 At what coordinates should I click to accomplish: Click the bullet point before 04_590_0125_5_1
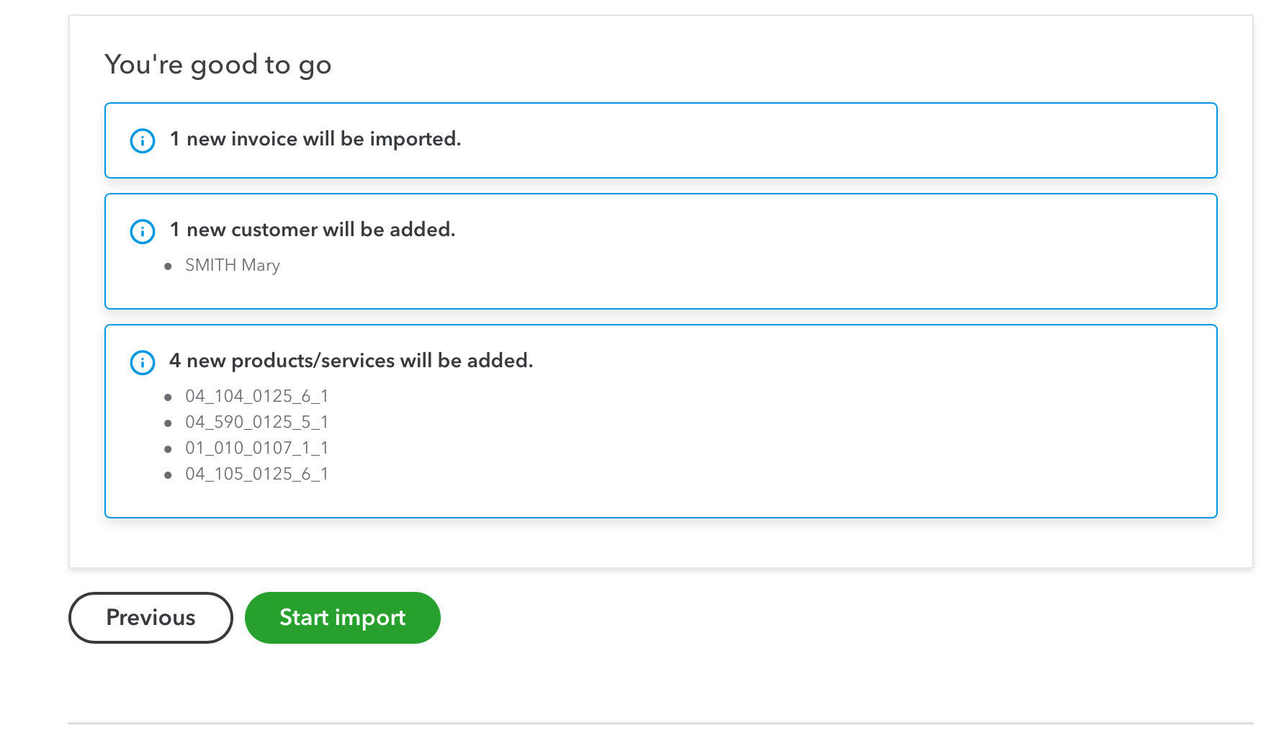point(168,423)
